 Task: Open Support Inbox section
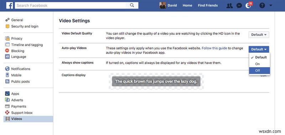click(22, 113)
